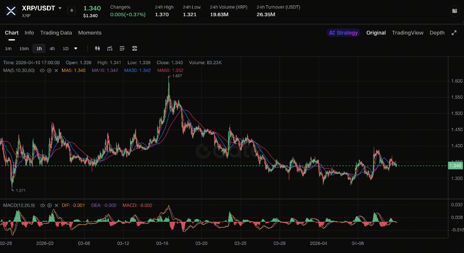Click the MA(5,10,30,60) indicator label
The height and width of the screenshot is (253, 464).
(x=19, y=71)
